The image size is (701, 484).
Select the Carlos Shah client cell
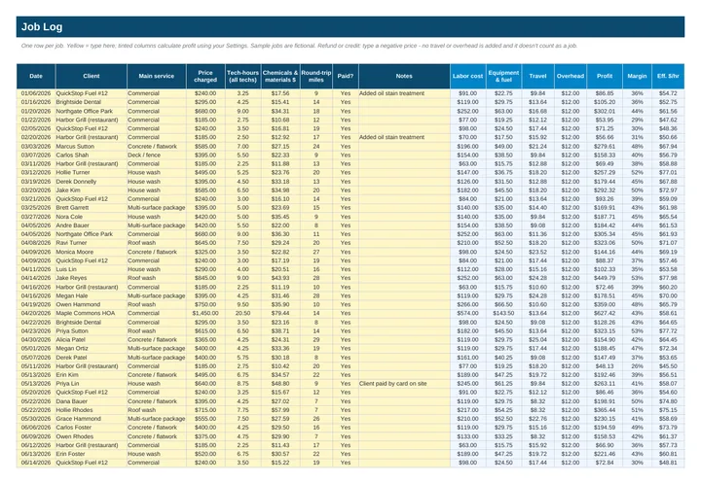(92, 155)
